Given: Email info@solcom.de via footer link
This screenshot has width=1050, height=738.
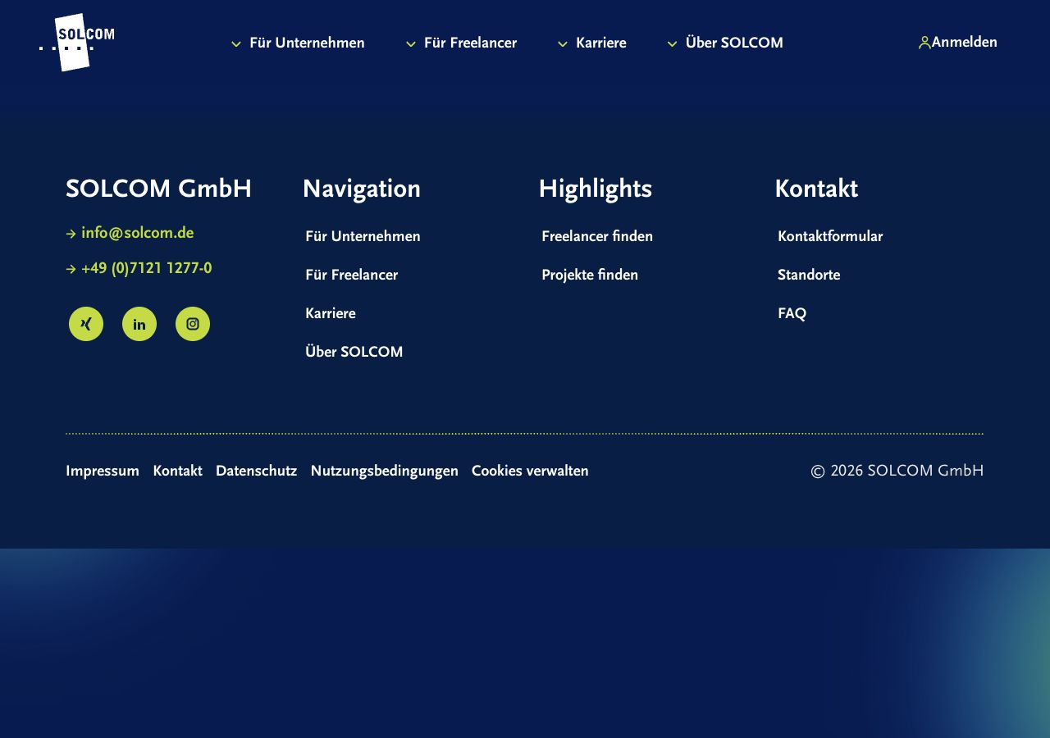Looking at the screenshot, I should pyautogui.click(x=137, y=233).
